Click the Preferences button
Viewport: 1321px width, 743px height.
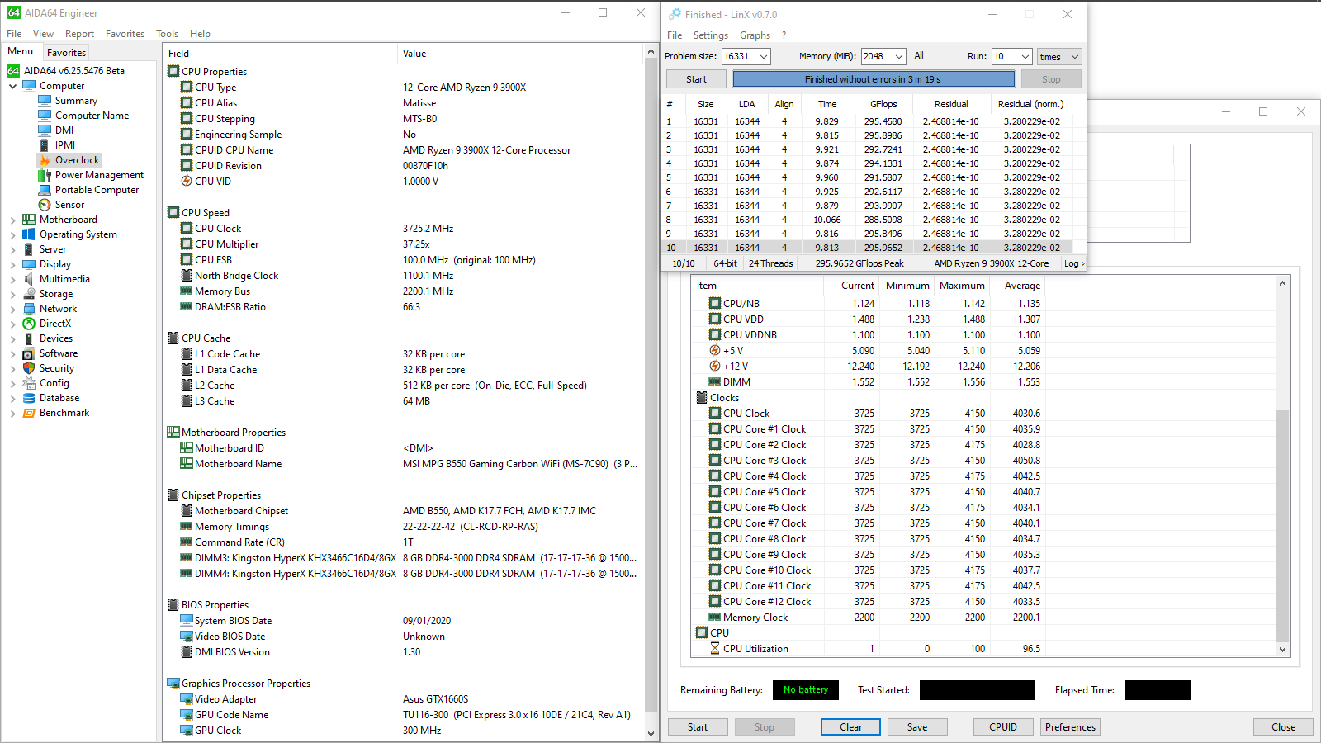1070,727
